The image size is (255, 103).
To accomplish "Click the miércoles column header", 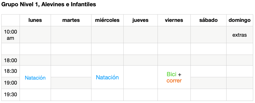I will (x=107, y=20).
